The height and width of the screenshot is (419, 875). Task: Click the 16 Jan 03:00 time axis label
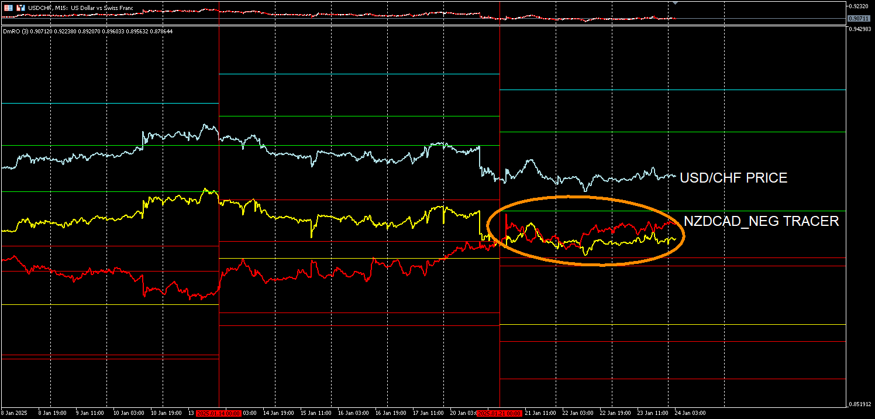click(354, 413)
